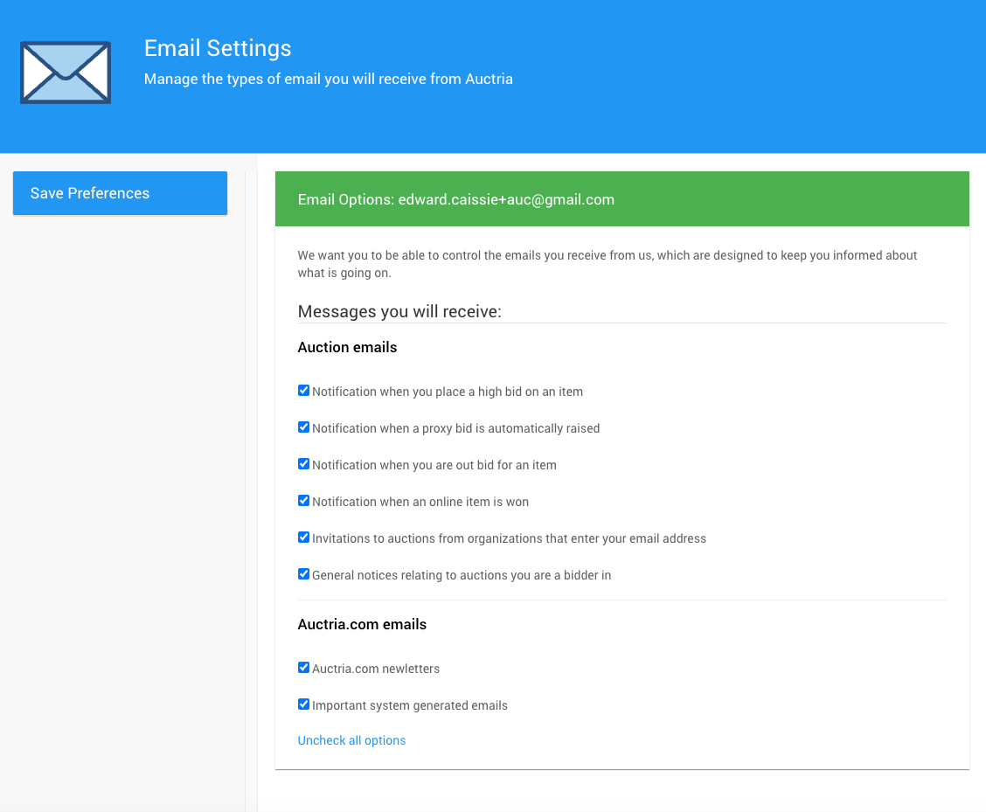
Task: Select the Auction emails section heading
Action: (347, 347)
